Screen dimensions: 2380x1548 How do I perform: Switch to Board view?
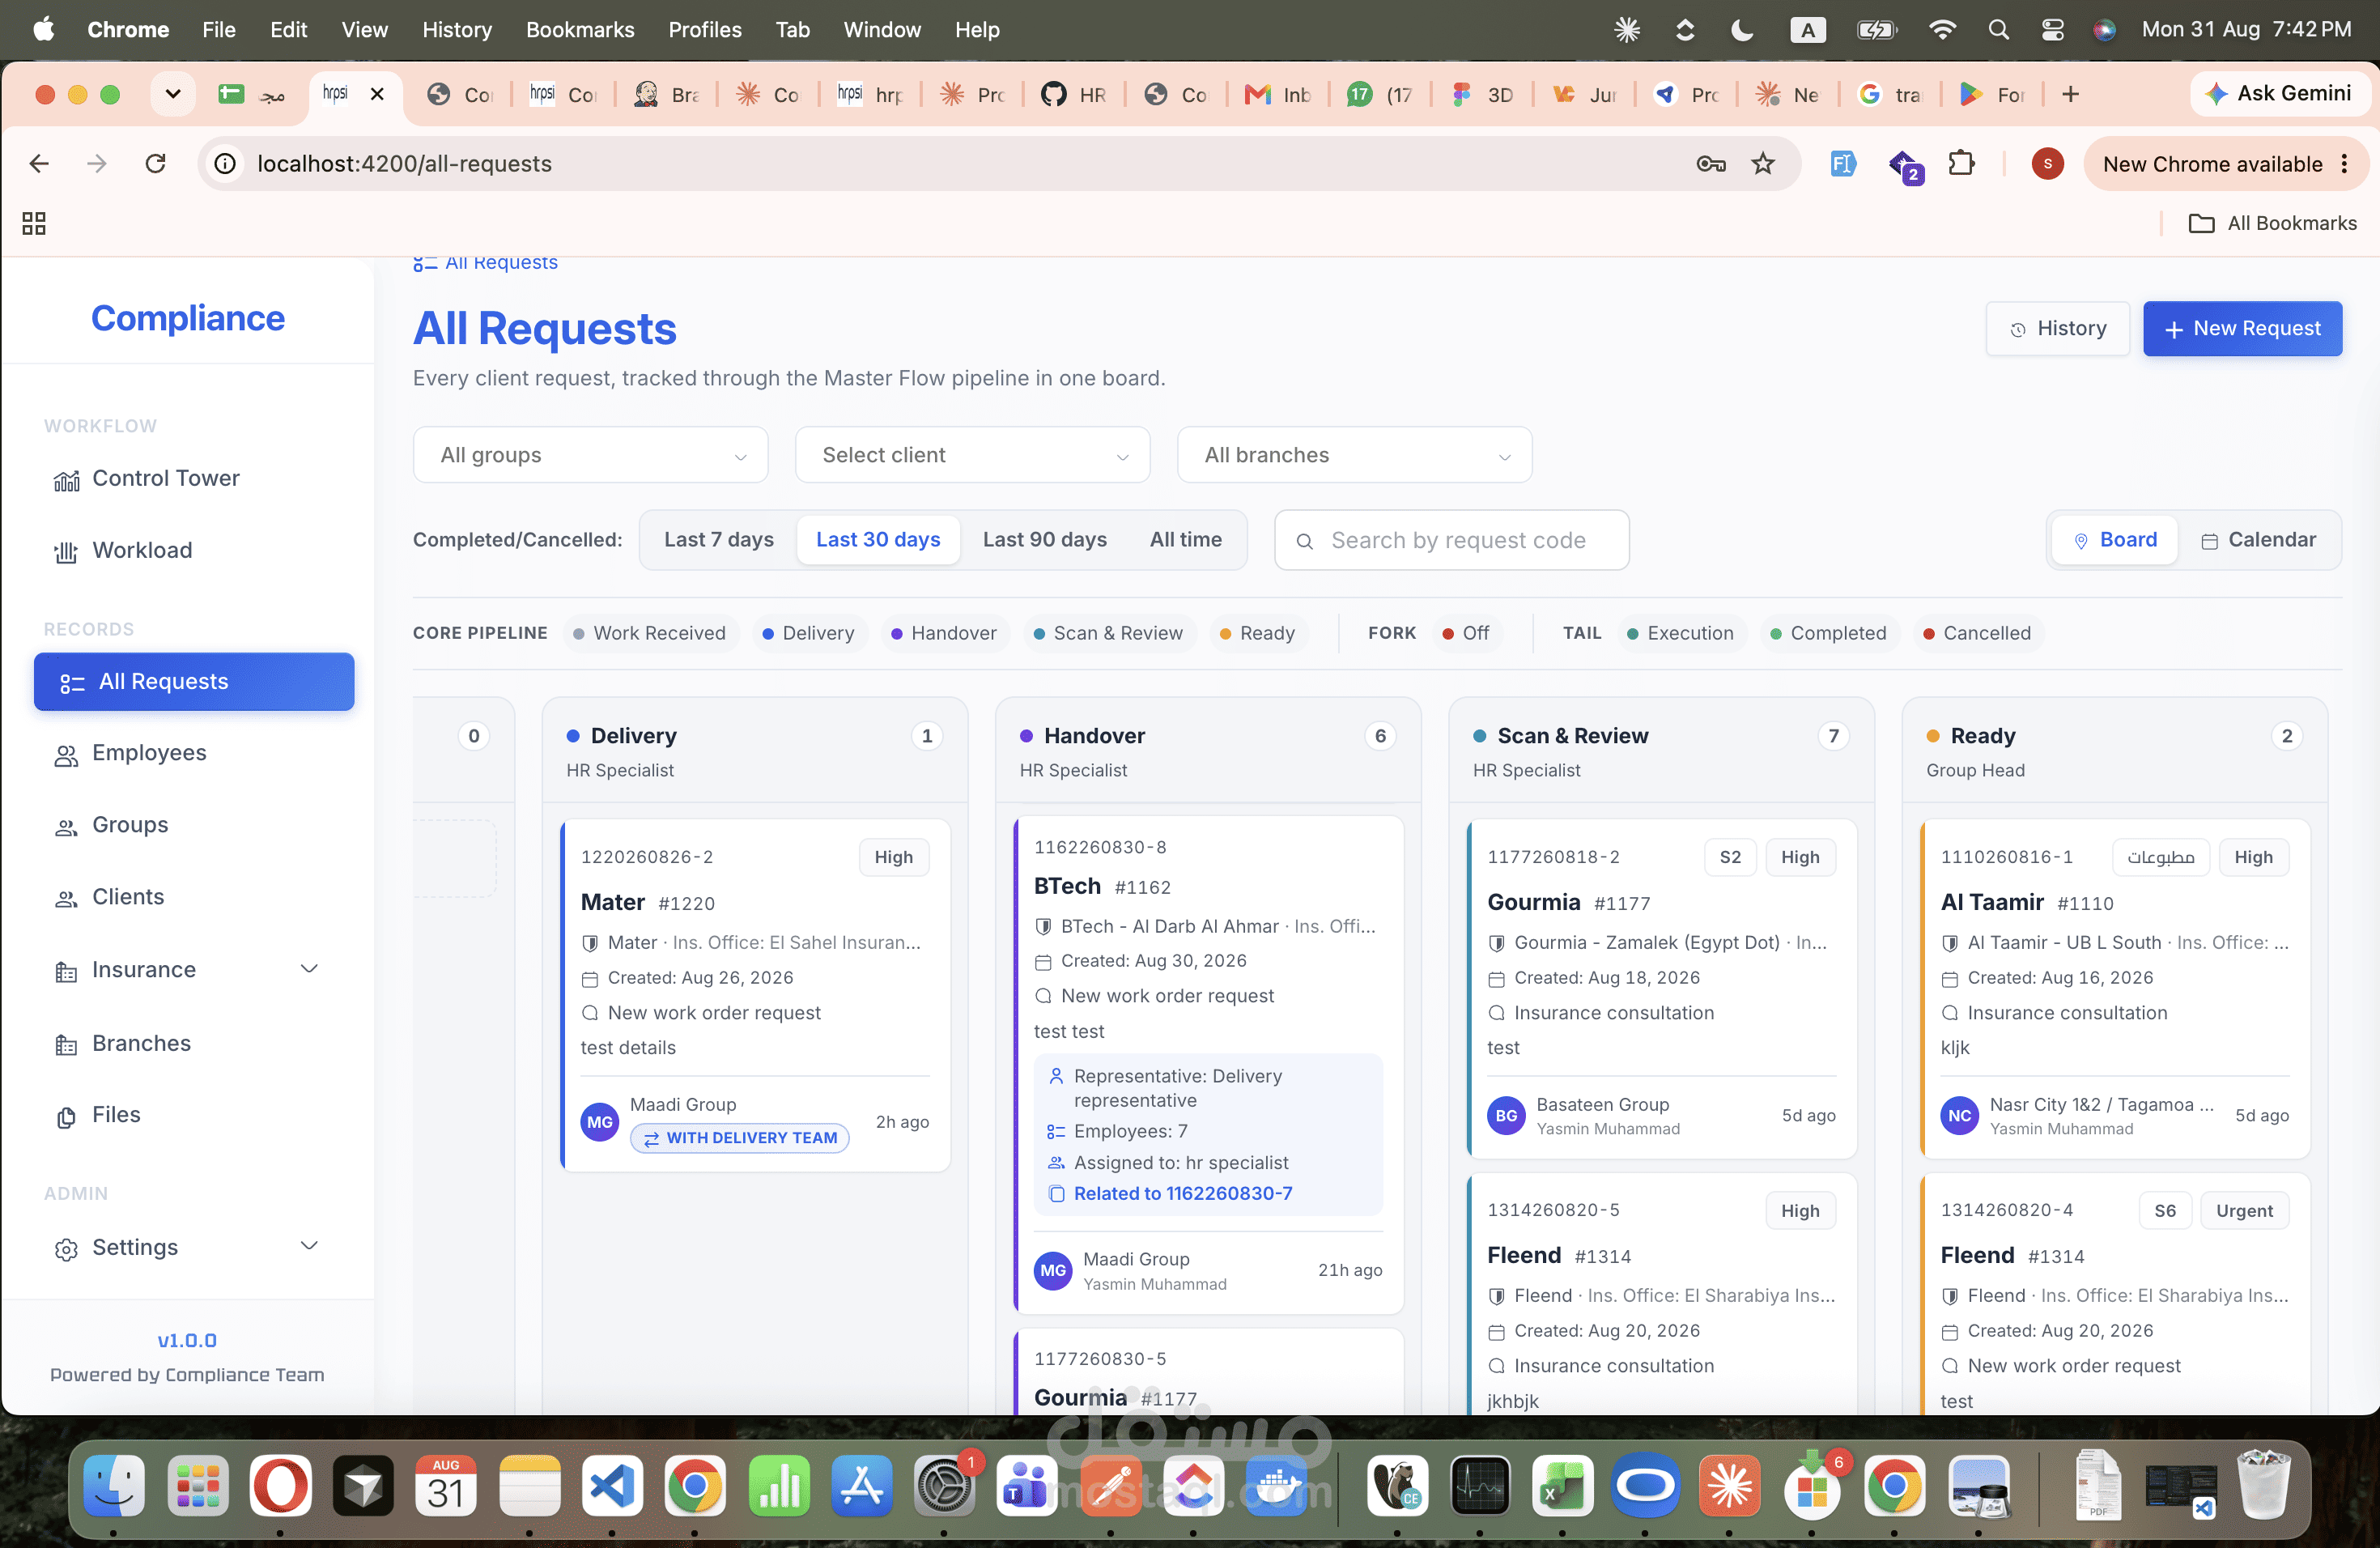(x=2115, y=540)
